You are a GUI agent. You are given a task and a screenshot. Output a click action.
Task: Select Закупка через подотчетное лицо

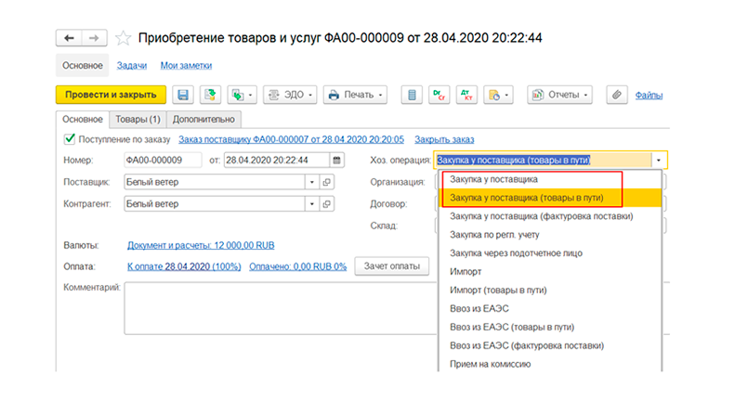550,253
